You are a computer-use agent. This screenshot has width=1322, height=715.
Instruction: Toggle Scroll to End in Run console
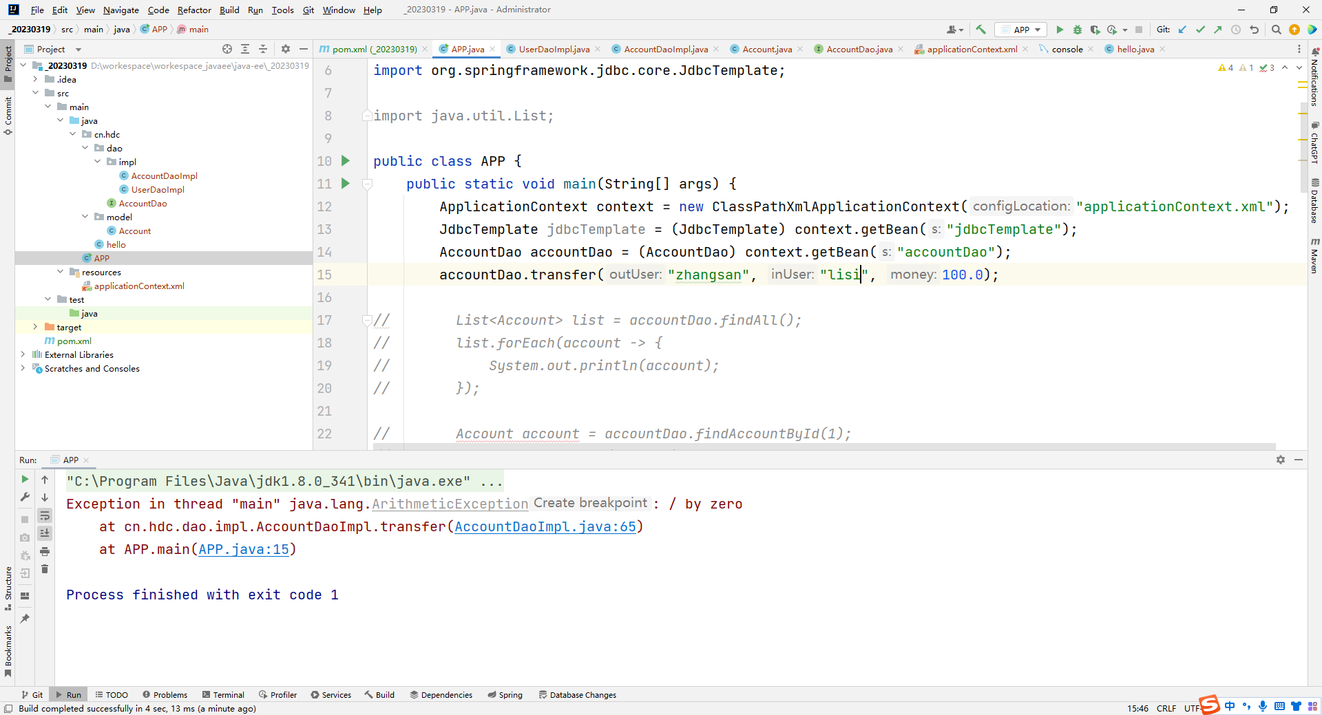click(45, 533)
